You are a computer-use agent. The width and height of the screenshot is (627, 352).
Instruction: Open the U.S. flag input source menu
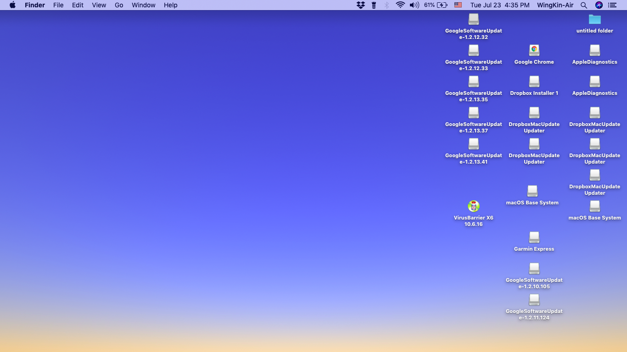coord(458,5)
